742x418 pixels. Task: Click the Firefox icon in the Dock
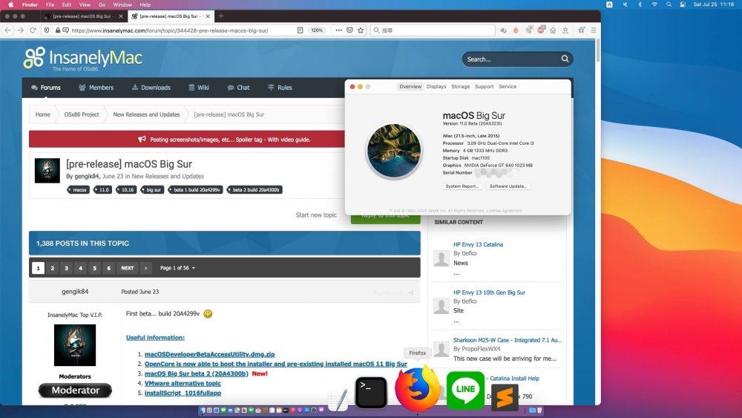[417, 388]
